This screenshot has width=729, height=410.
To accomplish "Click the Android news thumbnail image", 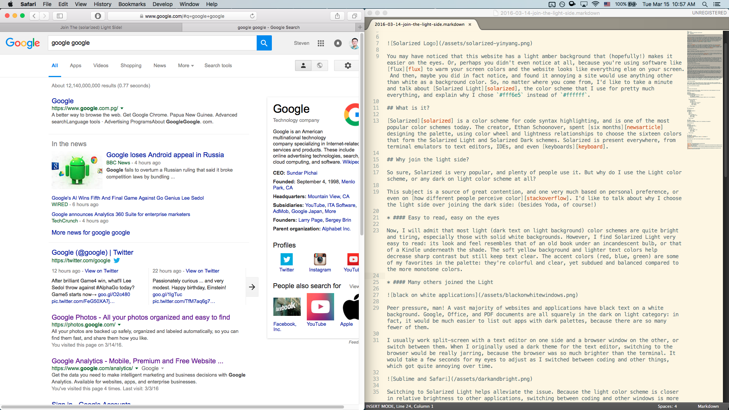I will coord(77,170).
